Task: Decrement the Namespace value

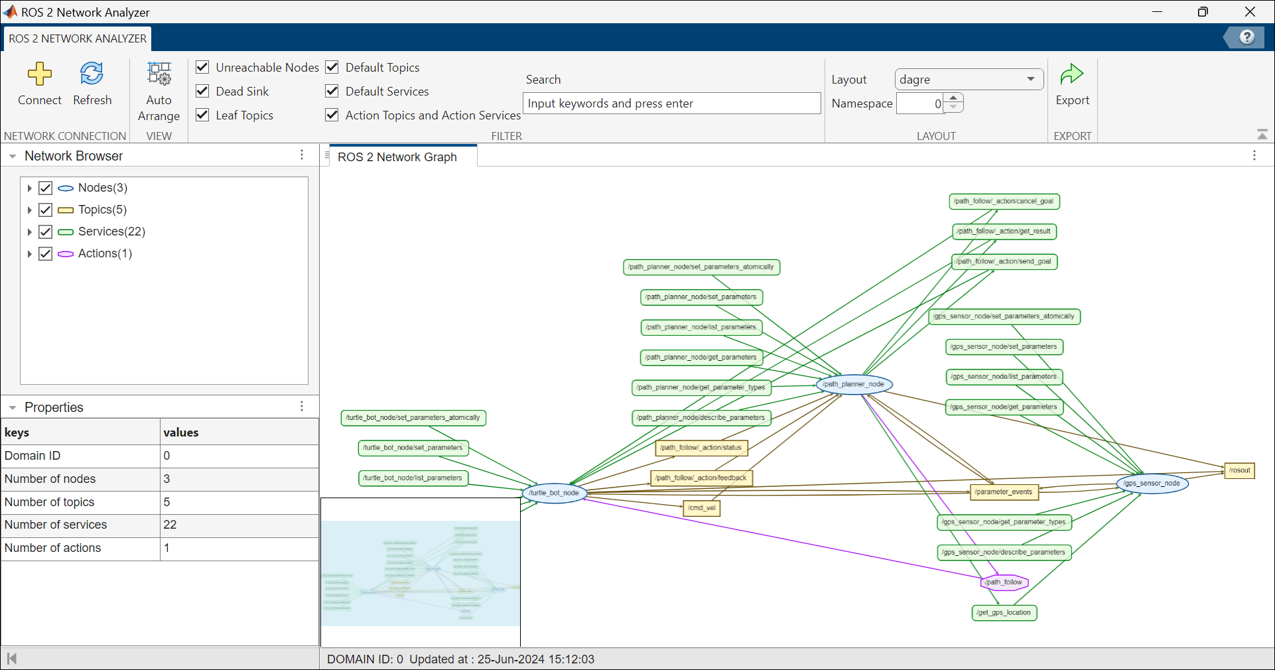Action: point(953,108)
